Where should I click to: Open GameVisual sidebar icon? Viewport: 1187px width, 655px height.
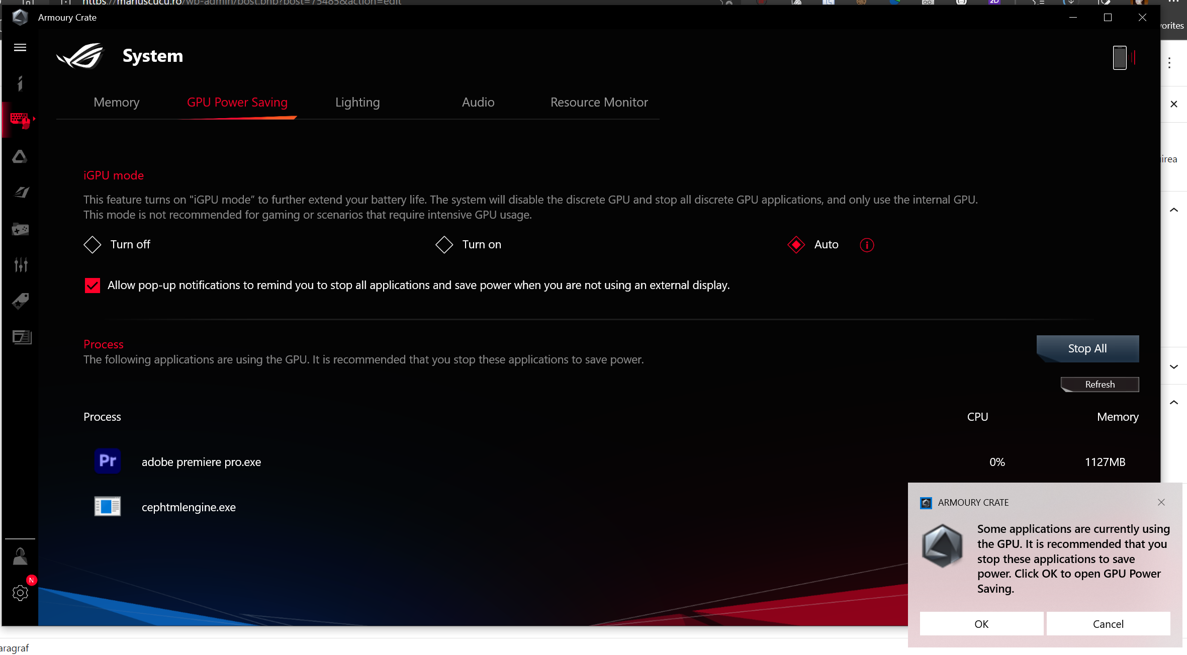pyautogui.click(x=20, y=193)
